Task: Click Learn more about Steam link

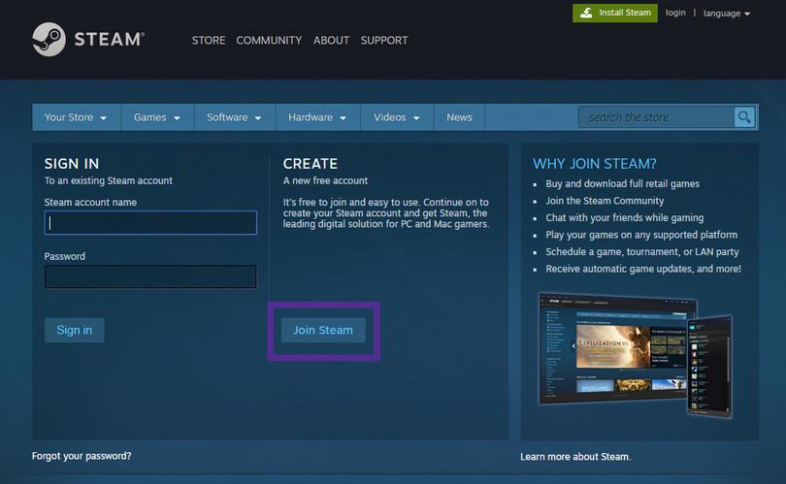Action: 575,457
